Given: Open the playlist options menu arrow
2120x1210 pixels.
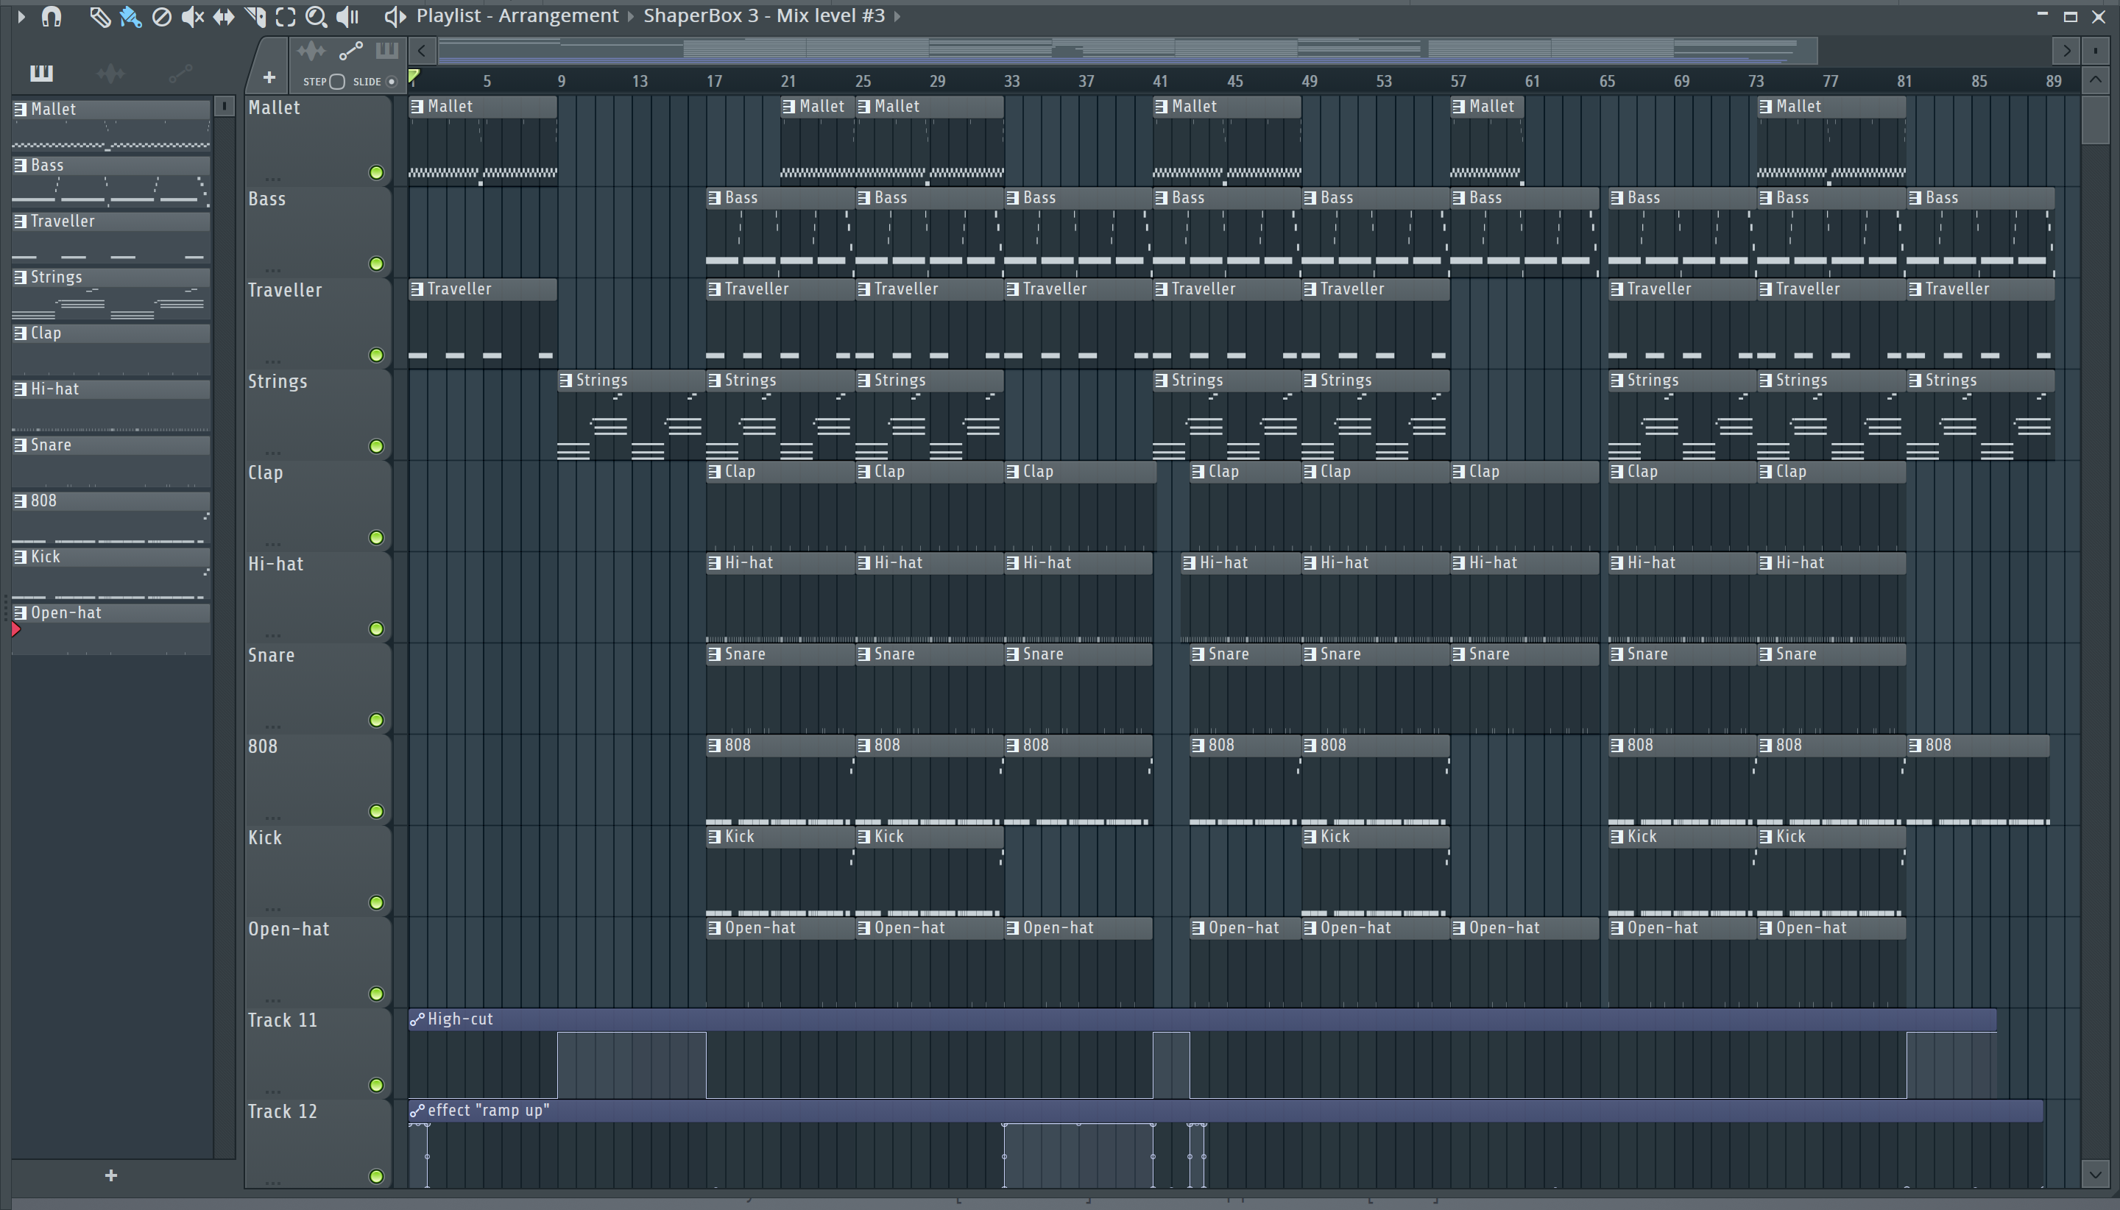Looking at the screenshot, I should 21,15.
